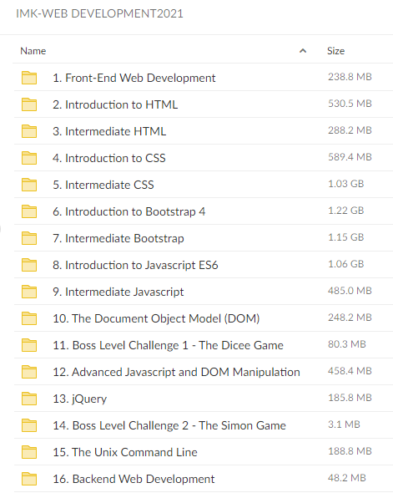The width and height of the screenshot is (393, 493).
Task: Click the folder icon for Advanced Javascript and DOM Manipulation
Action: pos(29,372)
